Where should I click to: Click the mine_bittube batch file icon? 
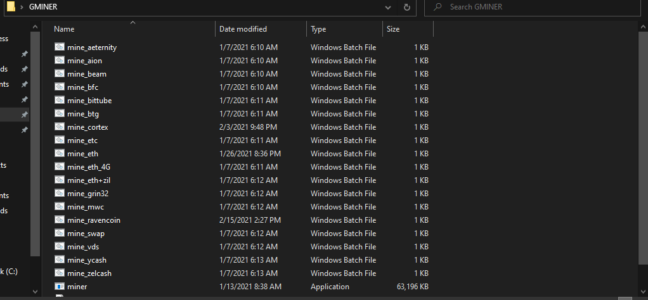(60, 100)
